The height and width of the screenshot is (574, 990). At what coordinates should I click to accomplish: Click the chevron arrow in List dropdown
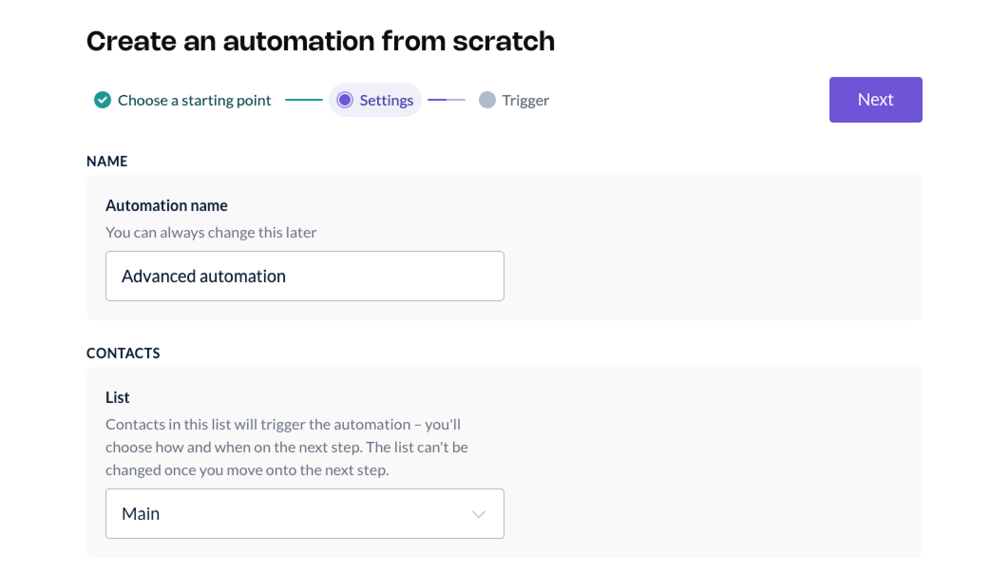point(478,514)
